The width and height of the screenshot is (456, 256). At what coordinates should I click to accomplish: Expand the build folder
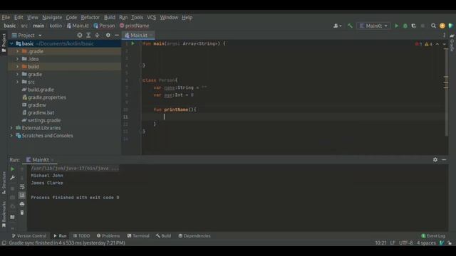pos(17,67)
